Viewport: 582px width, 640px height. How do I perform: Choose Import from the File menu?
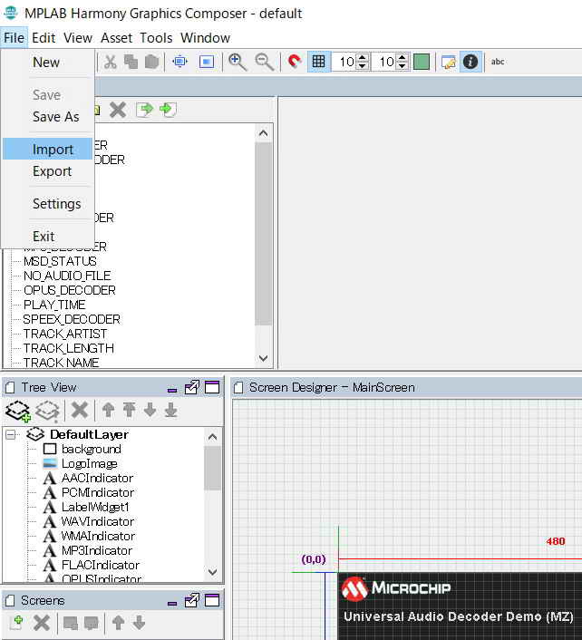pos(48,149)
